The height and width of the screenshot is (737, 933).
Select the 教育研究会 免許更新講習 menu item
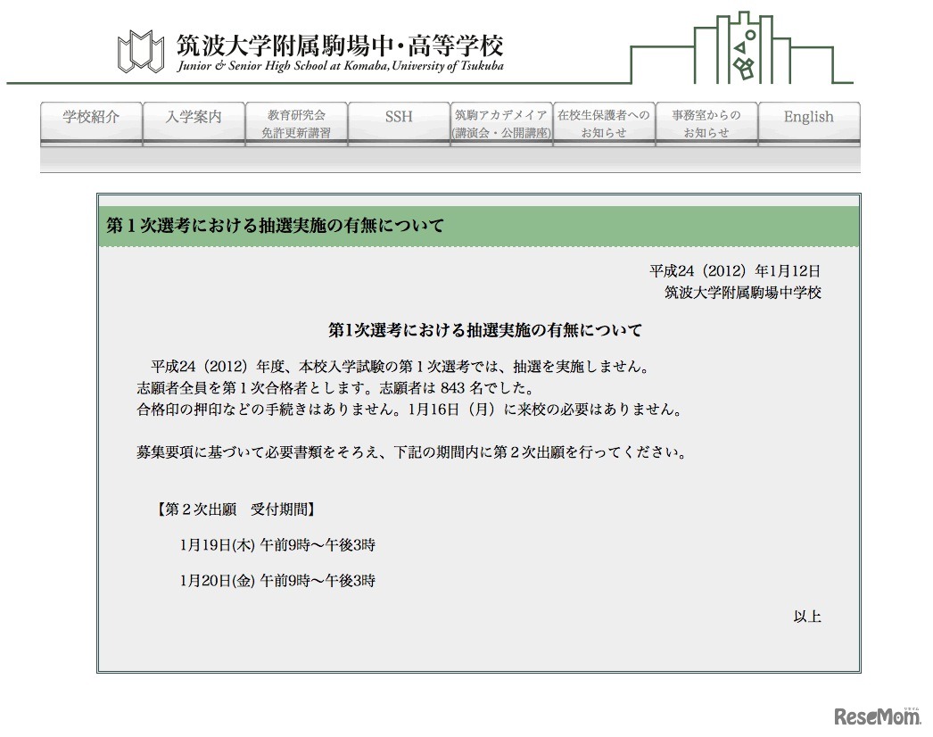(295, 122)
